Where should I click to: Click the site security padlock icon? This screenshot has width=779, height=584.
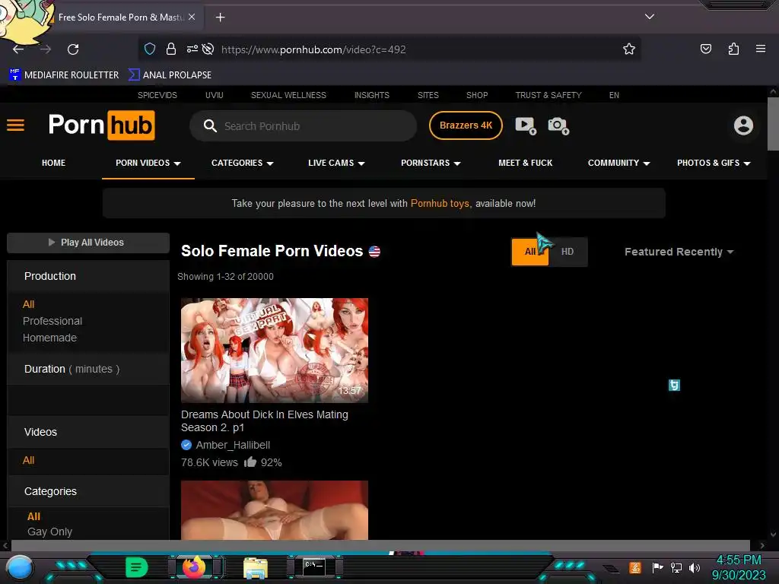coord(171,49)
